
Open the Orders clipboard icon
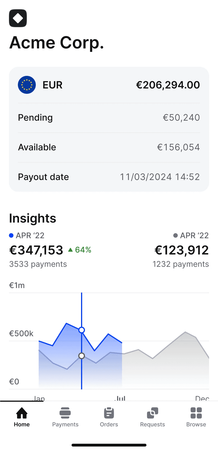(109, 413)
